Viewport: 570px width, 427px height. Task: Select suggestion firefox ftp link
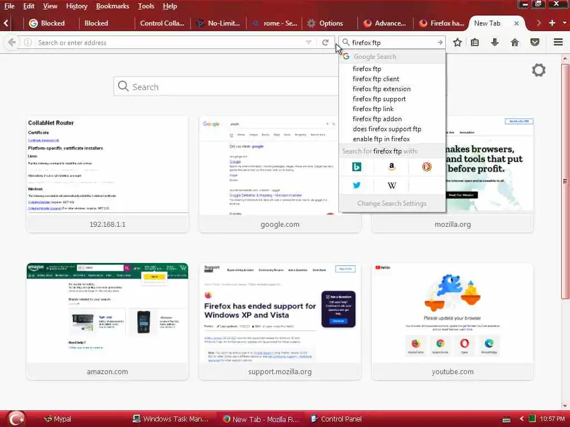(x=392, y=109)
